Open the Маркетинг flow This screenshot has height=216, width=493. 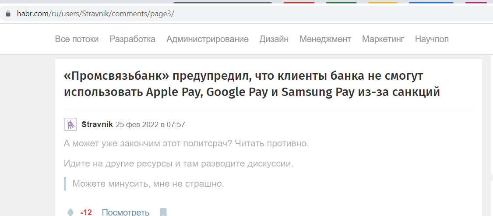click(x=383, y=39)
